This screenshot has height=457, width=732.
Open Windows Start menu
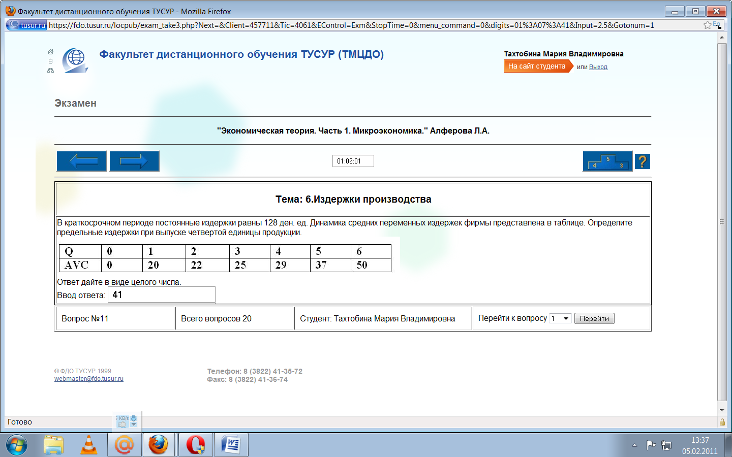[17, 445]
